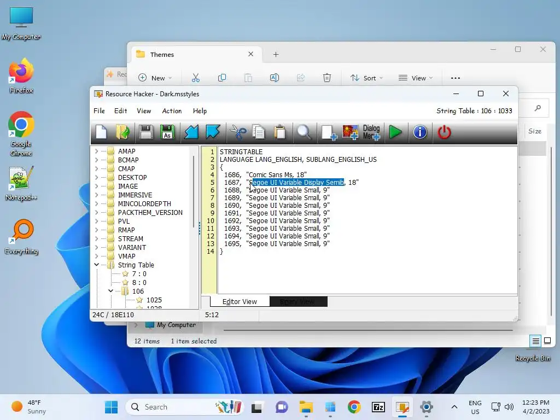Open the Help menu

point(200,111)
